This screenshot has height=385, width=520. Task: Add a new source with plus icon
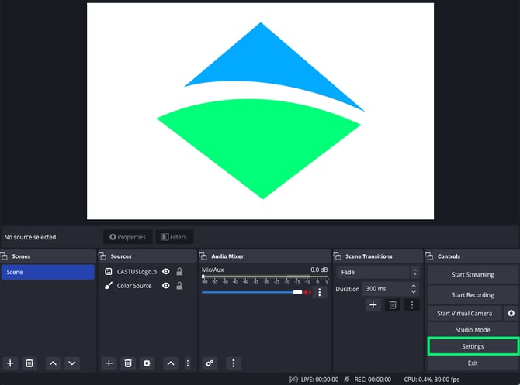tap(109, 363)
